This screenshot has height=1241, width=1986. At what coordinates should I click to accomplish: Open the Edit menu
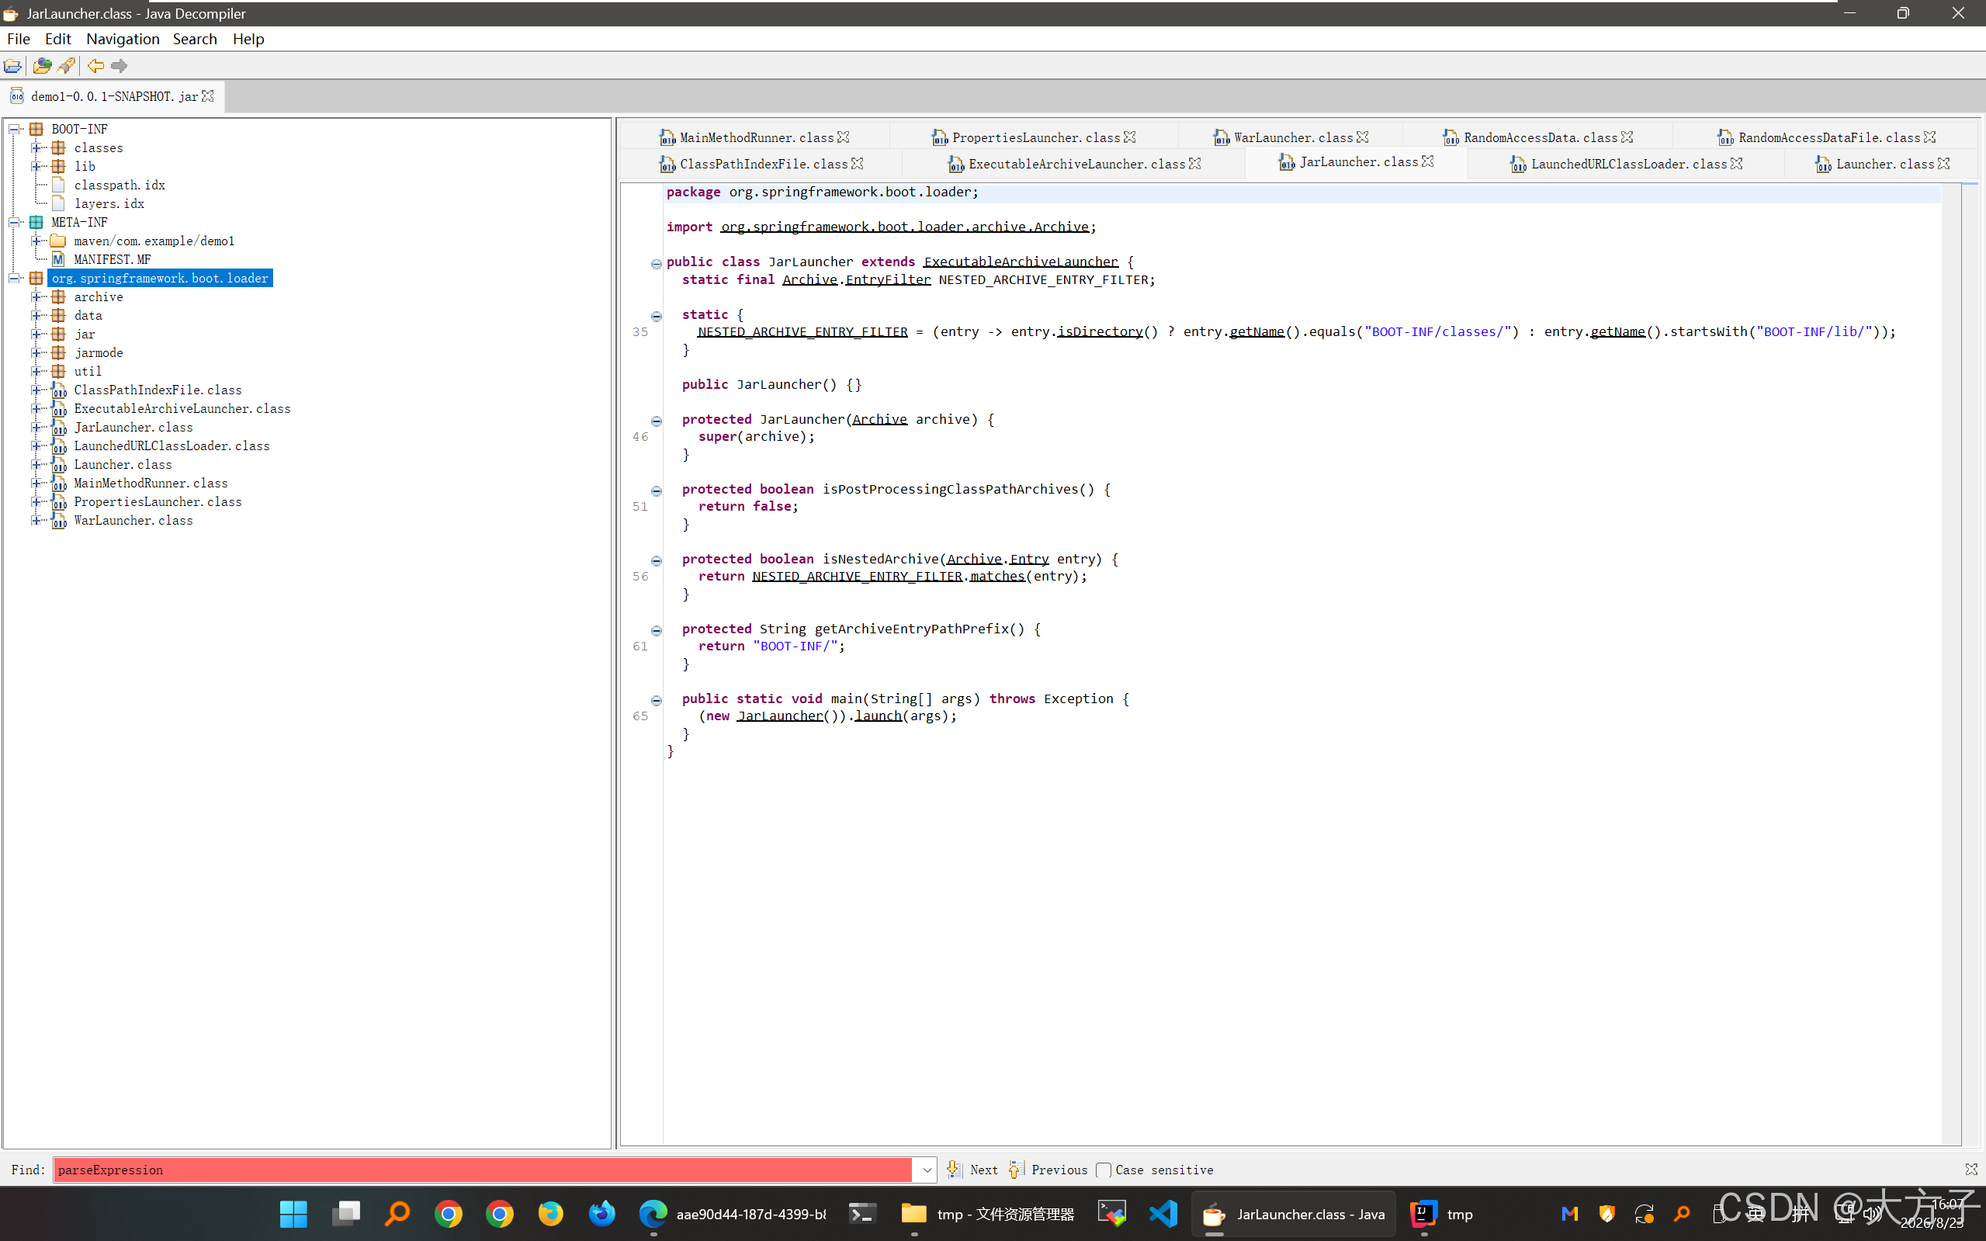tap(58, 39)
